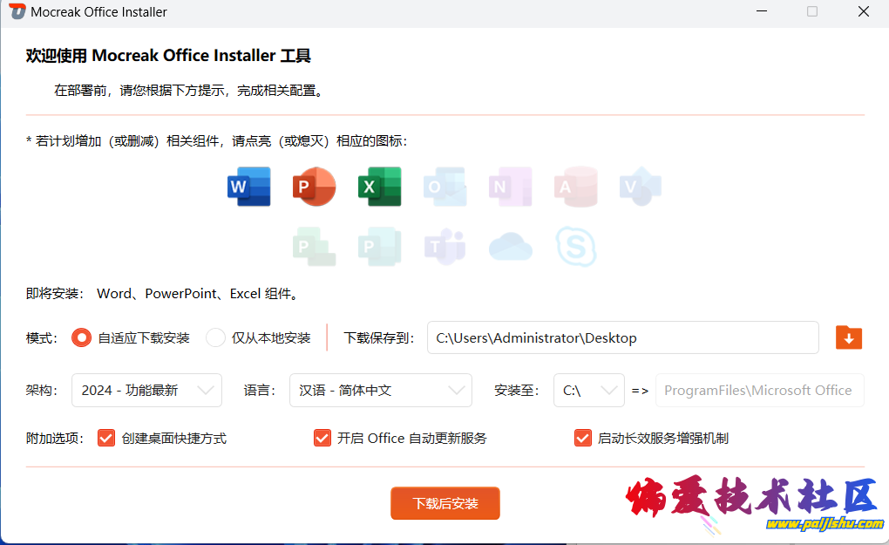Enable the Skype component icon
Viewport: 889px width, 545px height.
576,247
